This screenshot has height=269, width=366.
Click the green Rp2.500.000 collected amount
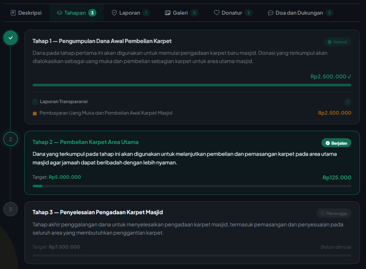(x=331, y=77)
